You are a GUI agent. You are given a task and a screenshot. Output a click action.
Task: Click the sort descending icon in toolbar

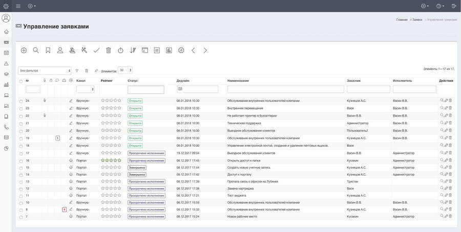[133, 50]
